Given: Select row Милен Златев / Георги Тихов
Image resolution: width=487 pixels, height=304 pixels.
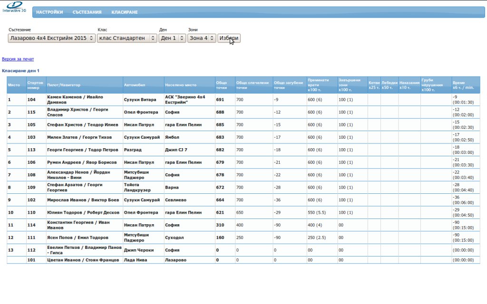Looking at the screenshot, I should coord(243,137).
